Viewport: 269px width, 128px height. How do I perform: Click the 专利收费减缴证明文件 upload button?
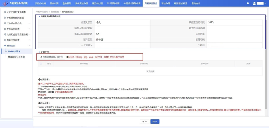click(x=51, y=57)
